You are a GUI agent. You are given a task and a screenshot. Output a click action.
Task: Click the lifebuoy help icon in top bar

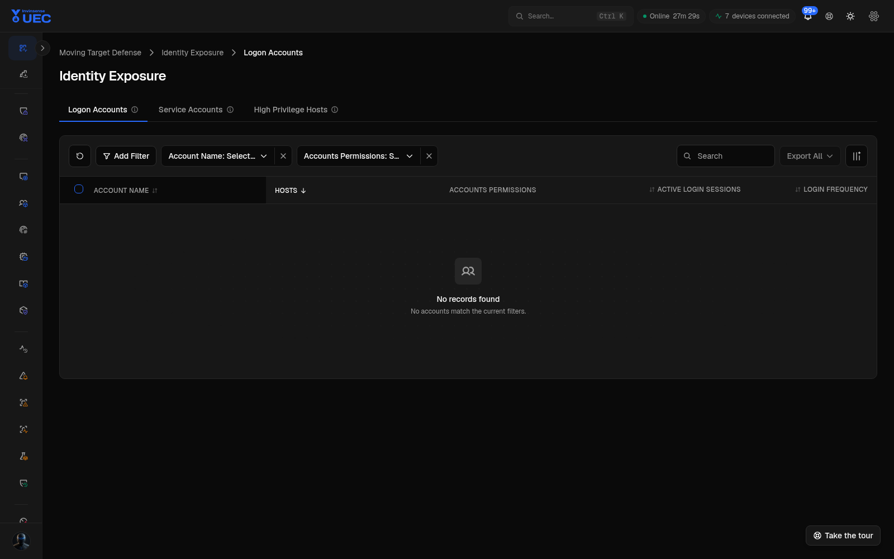829,16
